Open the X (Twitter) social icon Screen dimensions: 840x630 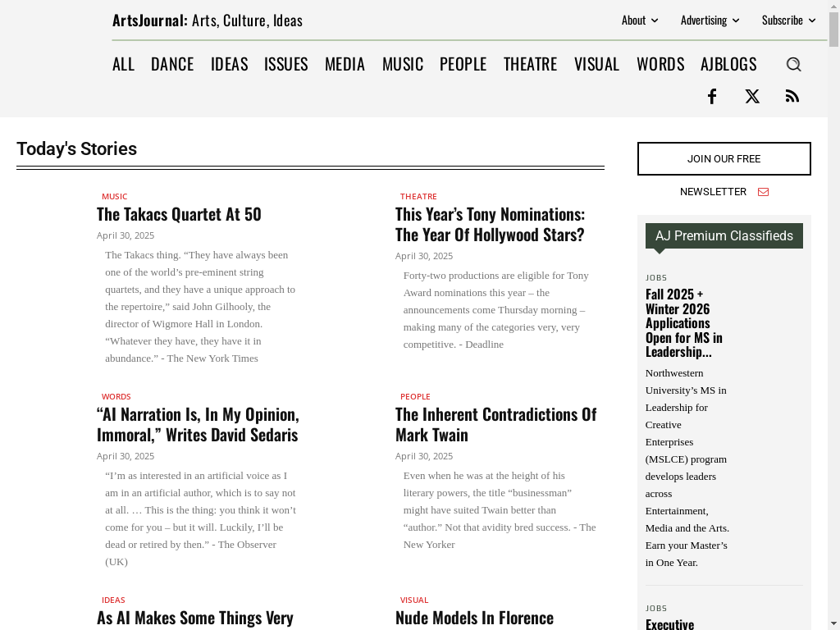click(x=752, y=97)
